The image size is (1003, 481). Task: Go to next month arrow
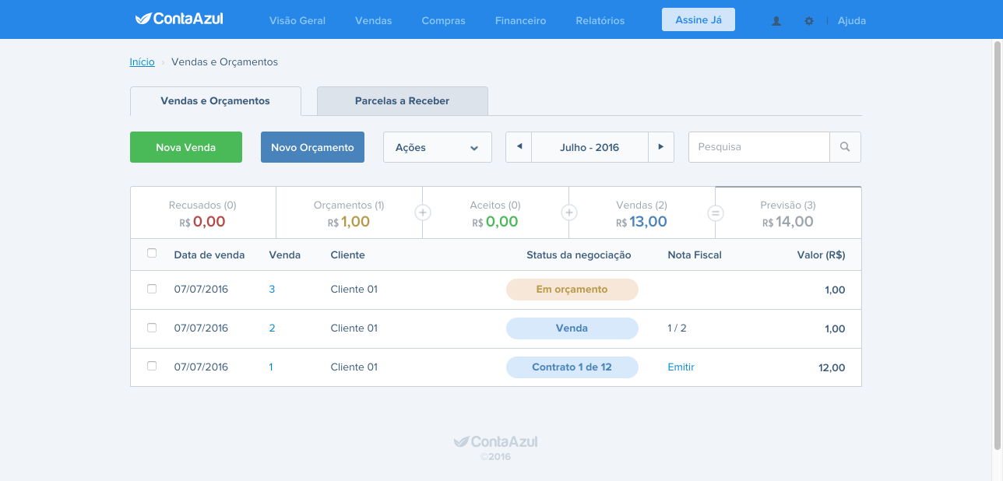pos(661,147)
